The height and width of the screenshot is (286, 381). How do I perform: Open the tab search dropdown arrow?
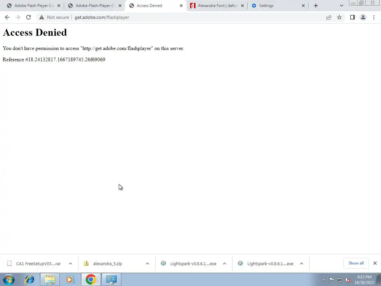click(341, 6)
